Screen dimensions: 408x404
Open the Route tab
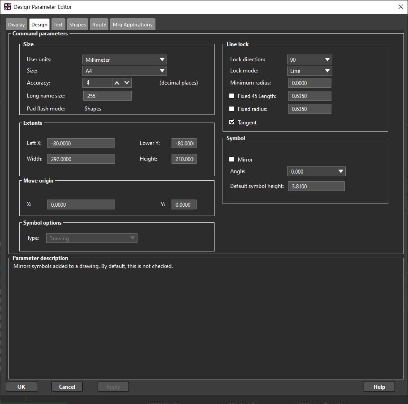click(x=99, y=25)
